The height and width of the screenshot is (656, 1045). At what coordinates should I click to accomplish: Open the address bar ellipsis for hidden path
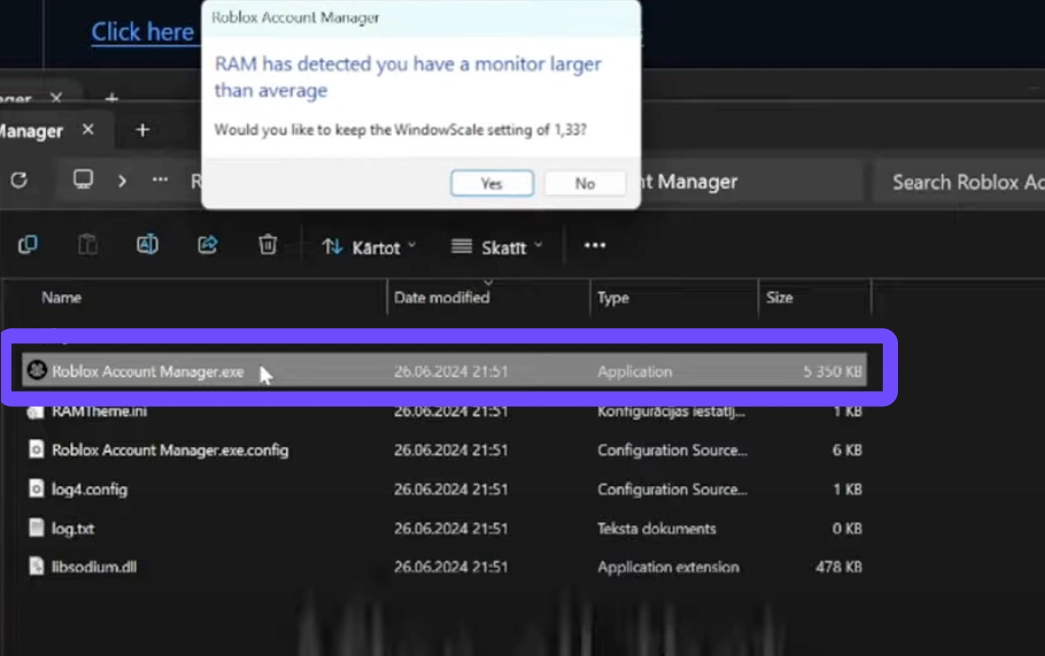[x=160, y=180]
